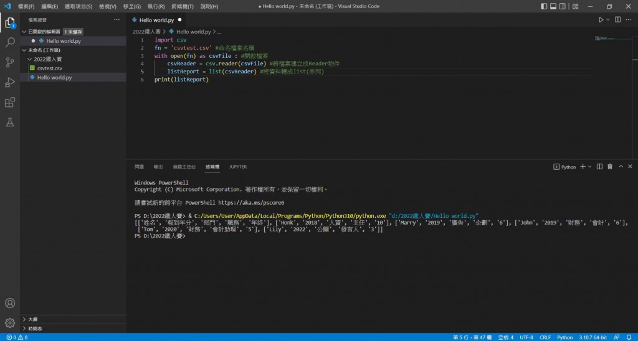Open the Run and Debug view
638x341 pixels.
point(10,82)
